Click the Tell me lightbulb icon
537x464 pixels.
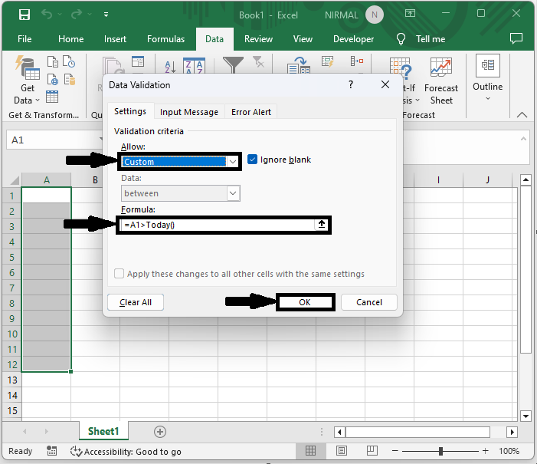(401, 39)
